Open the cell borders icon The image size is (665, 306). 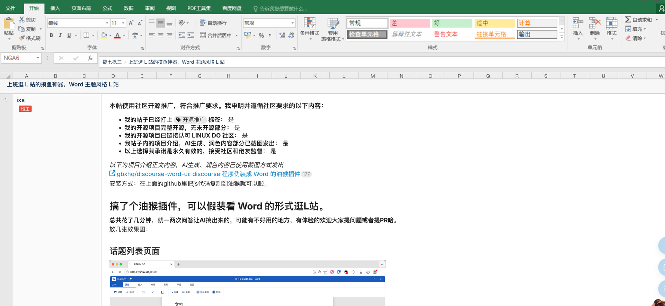click(86, 35)
